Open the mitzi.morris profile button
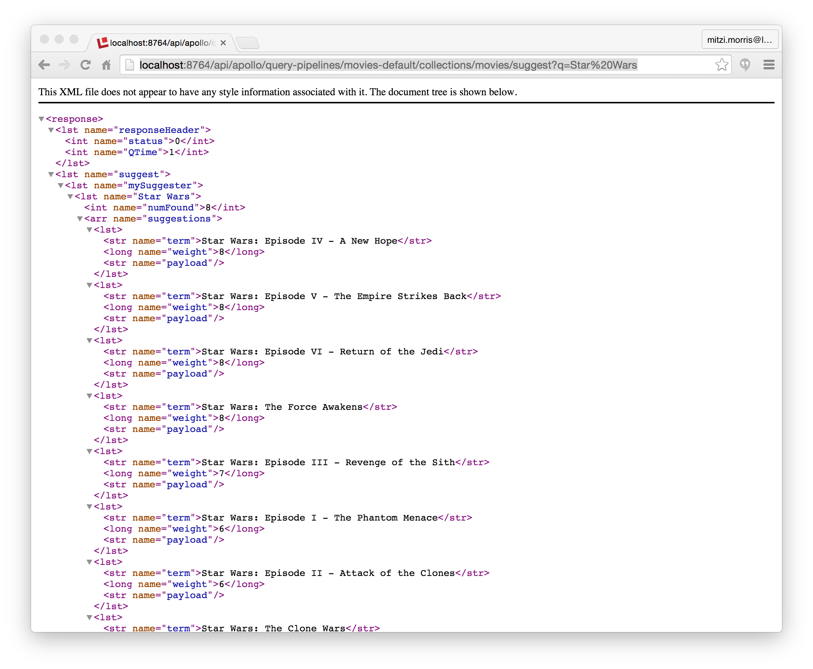 click(x=739, y=40)
